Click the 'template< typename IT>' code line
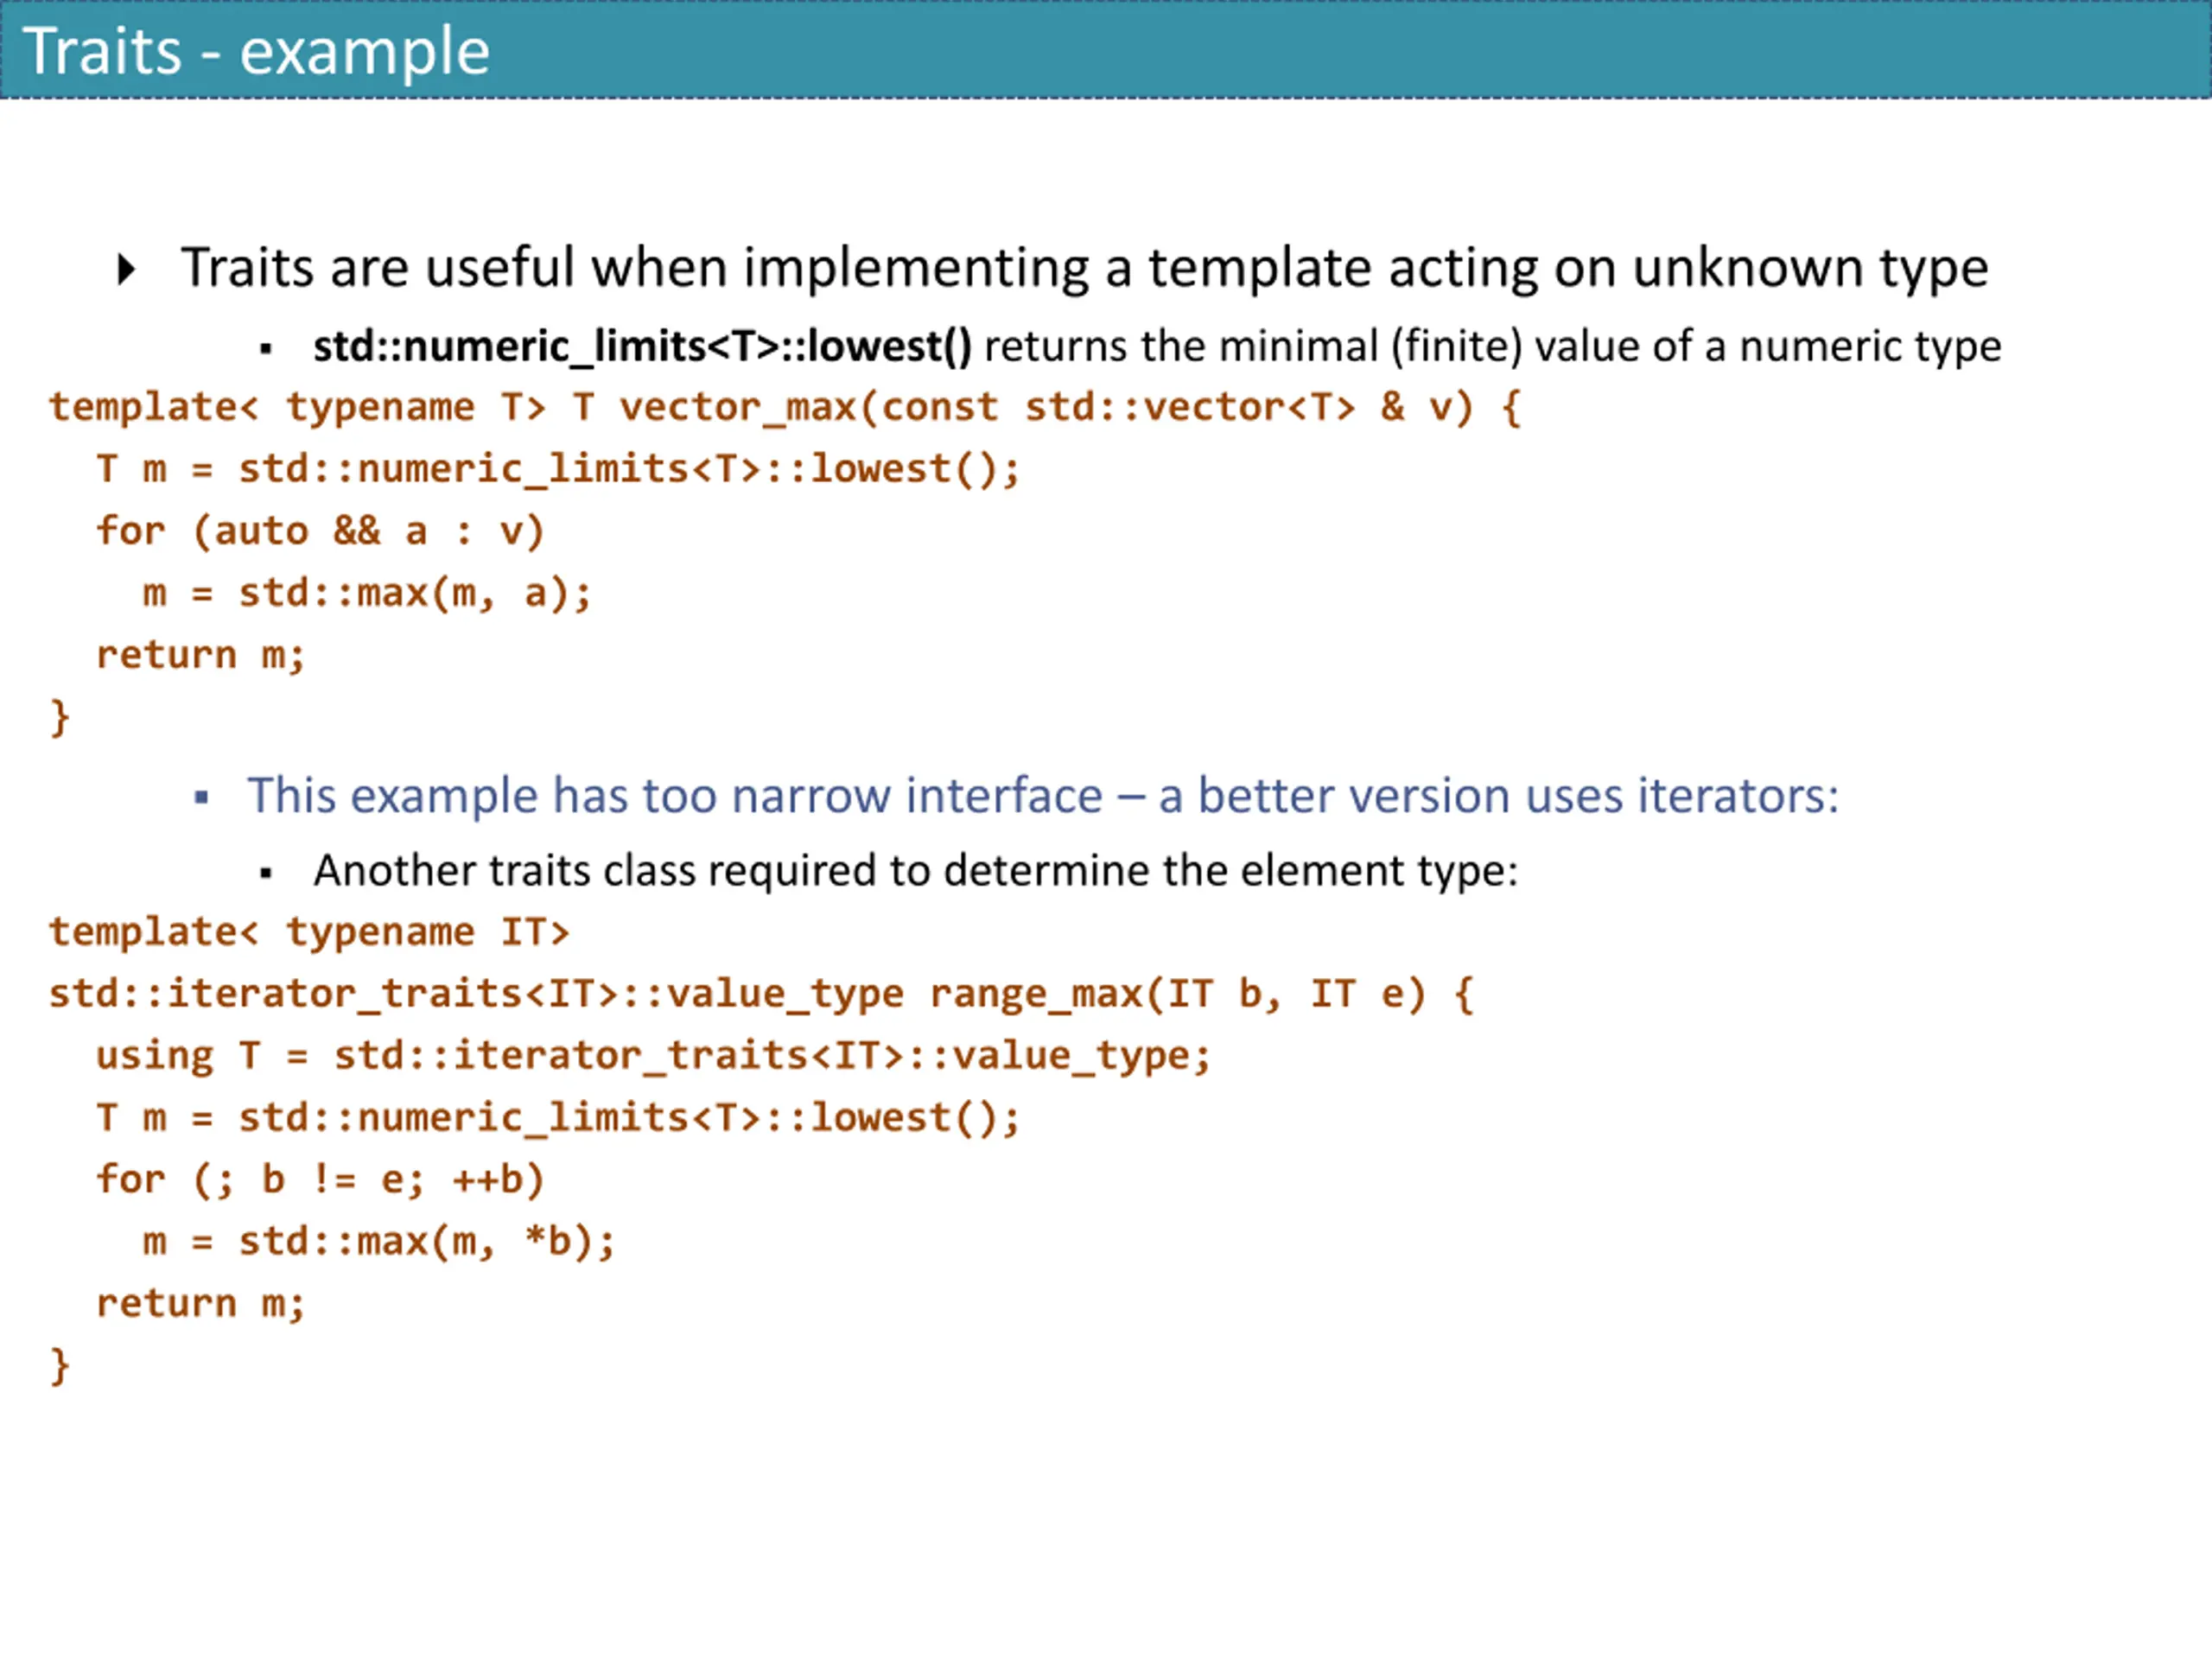The height and width of the screenshot is (1659, 2212). point(309,932)
